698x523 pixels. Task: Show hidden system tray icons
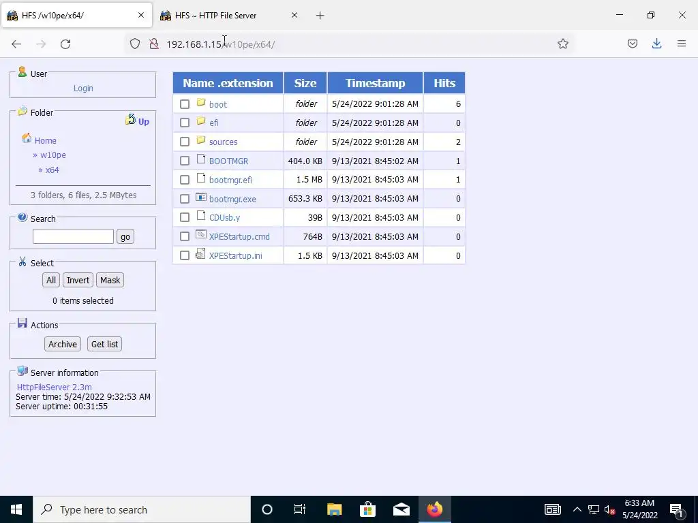577,509
